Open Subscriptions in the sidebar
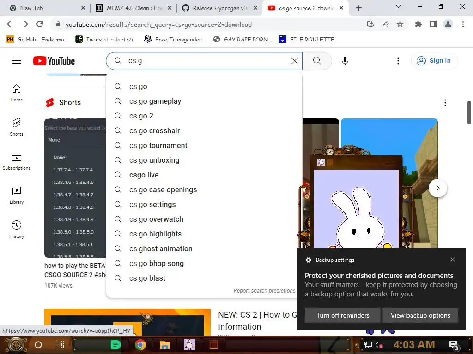The height and width of the screenshot is (354, 473). tap(17, 161)
